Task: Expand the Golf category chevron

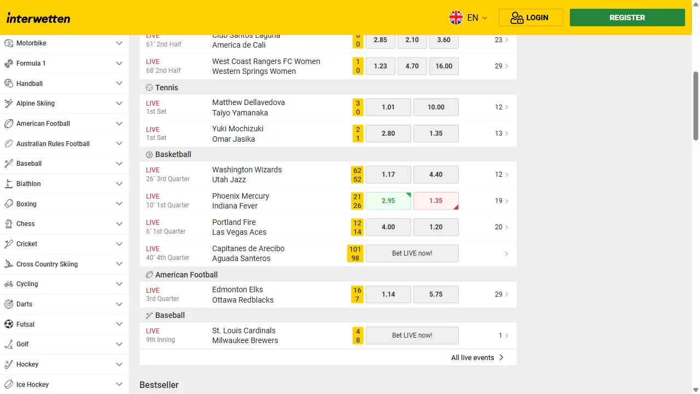Action: coord(119,344)
